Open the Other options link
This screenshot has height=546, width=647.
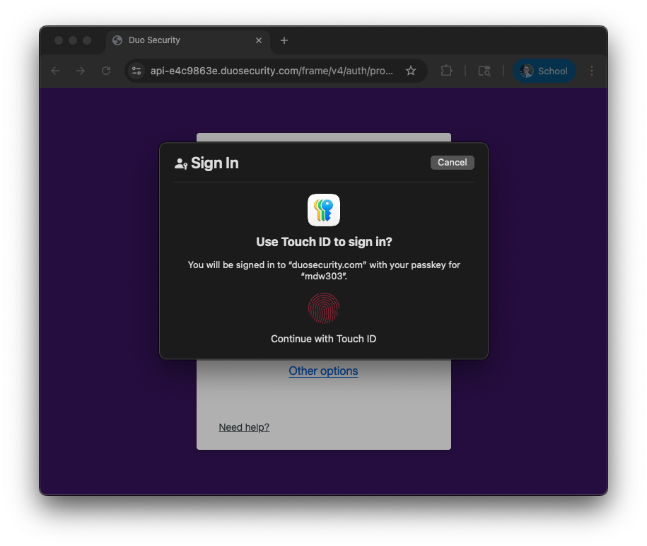point(323,371)
